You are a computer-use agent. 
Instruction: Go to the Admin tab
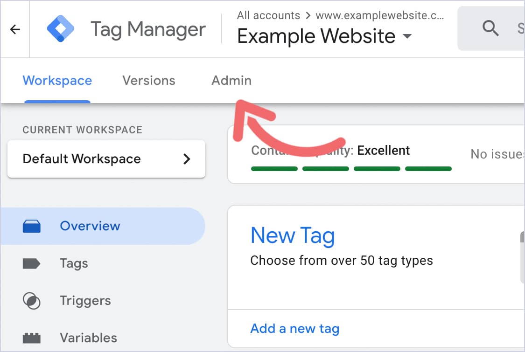[x=231, y=81]
